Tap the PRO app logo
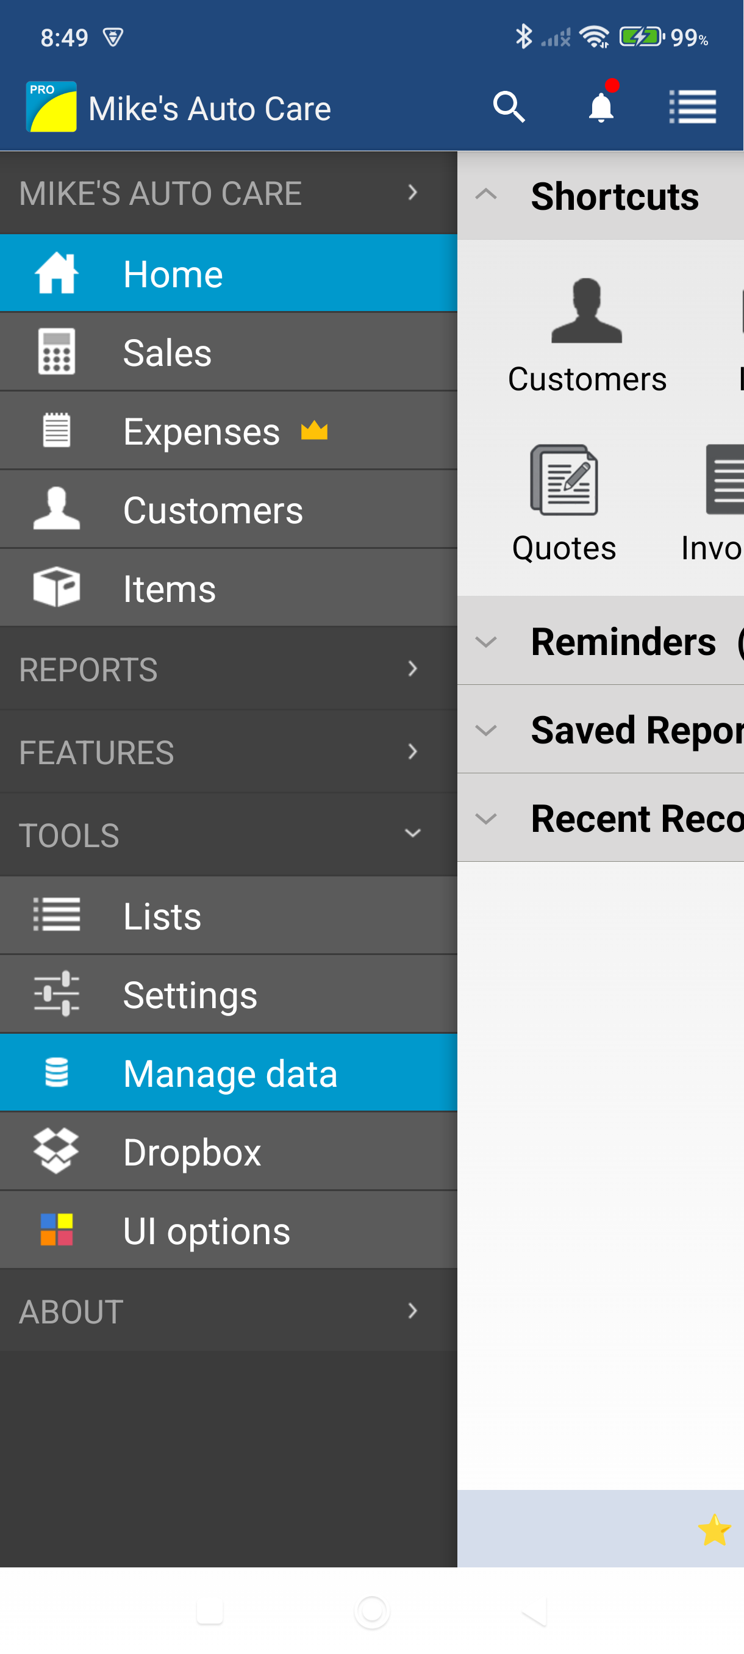 (51, 107)
